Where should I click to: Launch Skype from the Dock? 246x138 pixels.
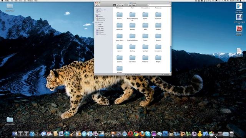click(148, 134)
